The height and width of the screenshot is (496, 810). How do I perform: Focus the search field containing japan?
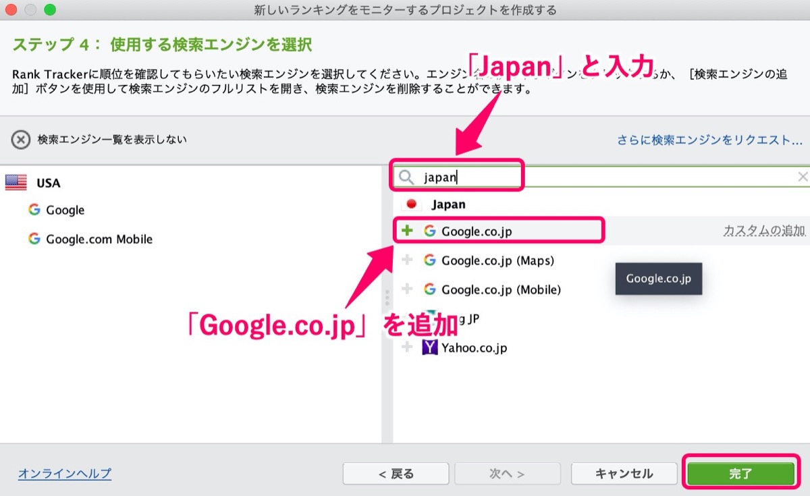click(x=601, y=177)
